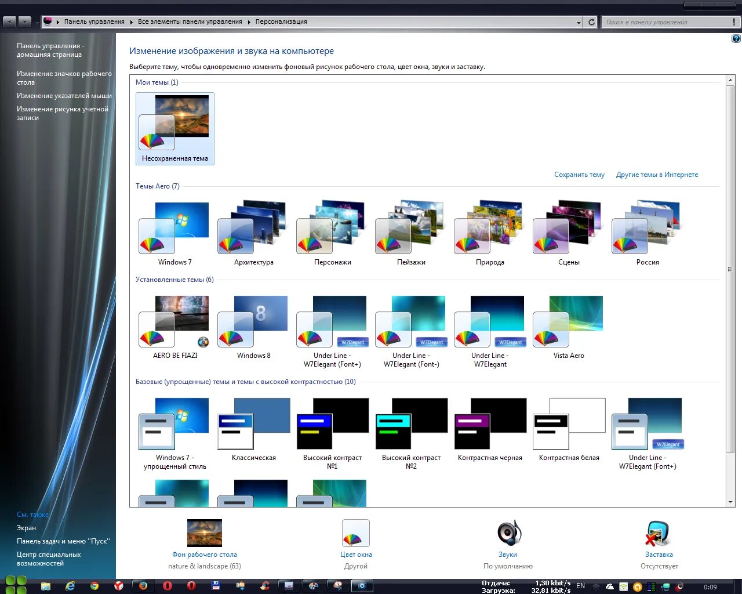Click the Темы Aero (7) group header
742x594 pixels.
(158, 186)
